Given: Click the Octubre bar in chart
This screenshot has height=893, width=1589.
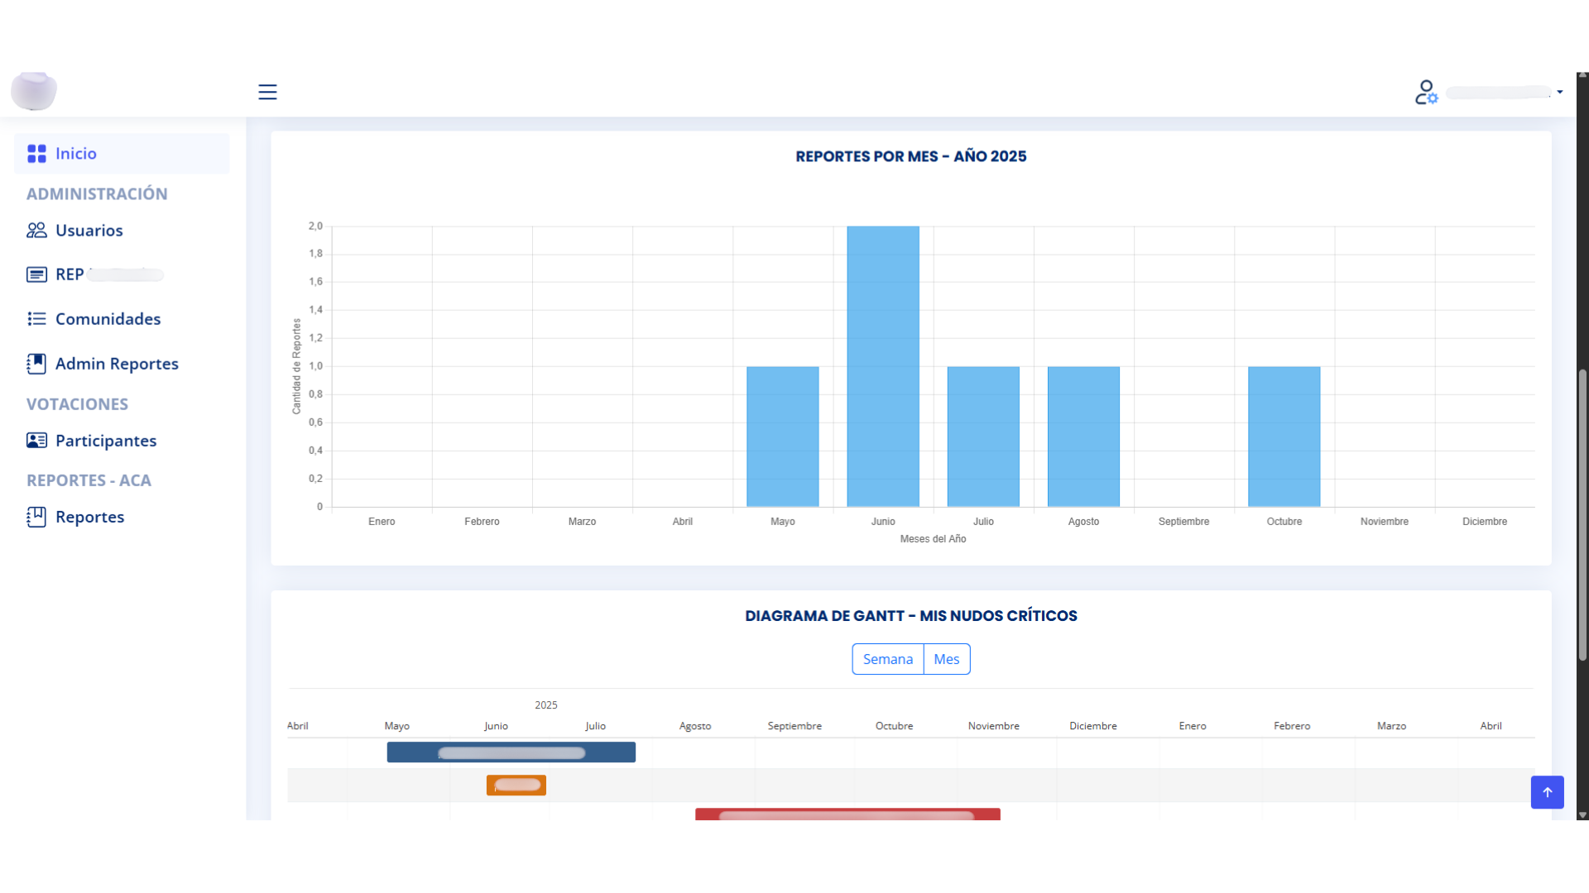Looking at the screenshot, I should (1284, 437).
